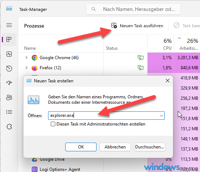This screenshot has width=200, height=172.
Task: Click the Abbrechen button
Action: pos(115,147)
